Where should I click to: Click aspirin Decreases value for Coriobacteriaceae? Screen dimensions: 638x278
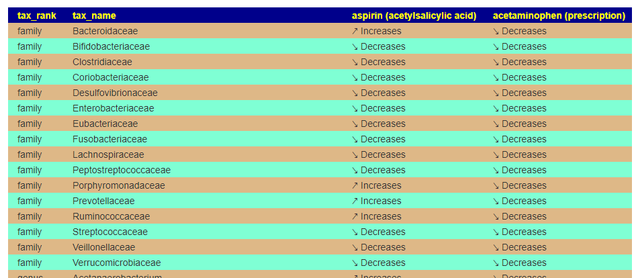click(x=378, y=77)
